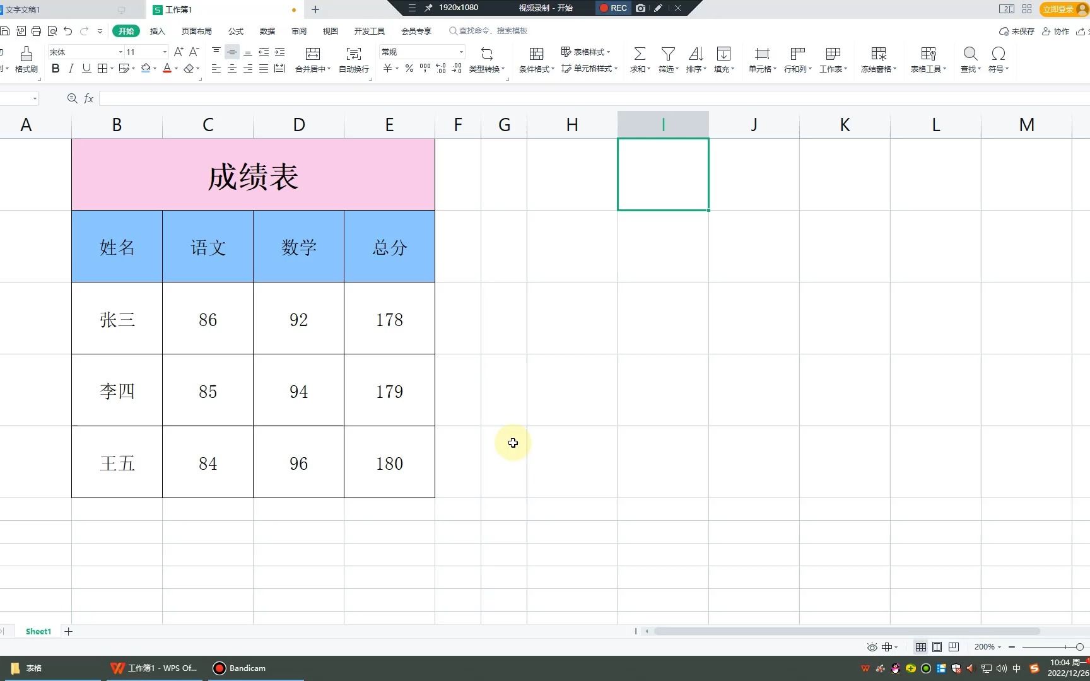The image size is (1090, 681).
Task: Select the red font color swatch
Action: [167, 69]
